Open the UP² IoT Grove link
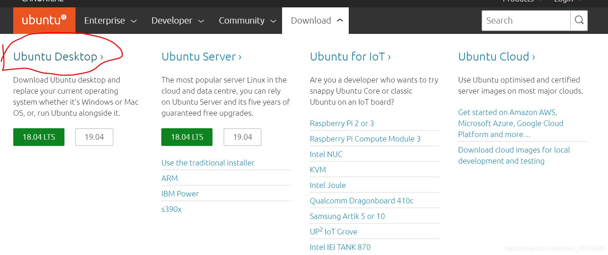 coord(334,231)
